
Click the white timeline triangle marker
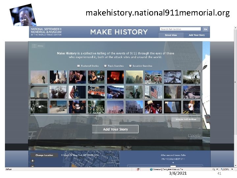[x=173, y=163]
